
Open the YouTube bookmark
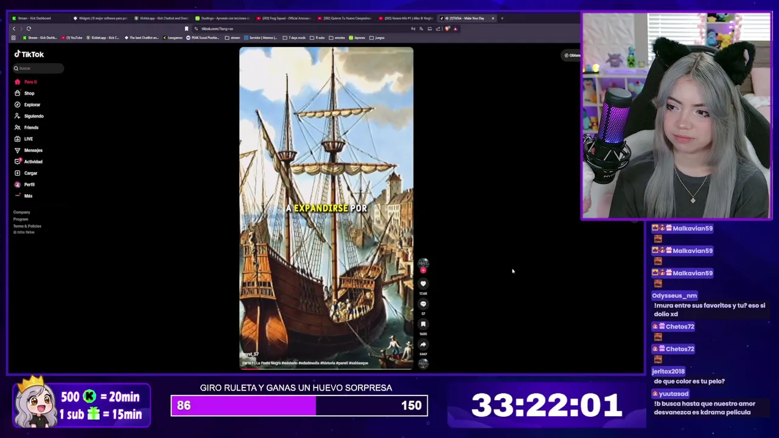point(72,38)
